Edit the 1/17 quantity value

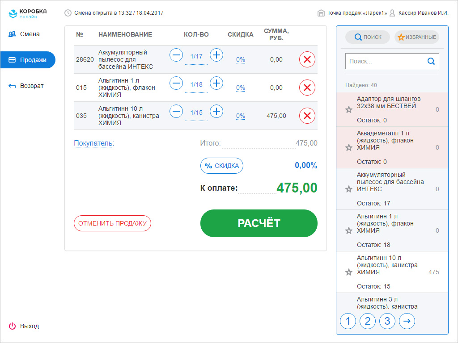click(x=196, y=56)
